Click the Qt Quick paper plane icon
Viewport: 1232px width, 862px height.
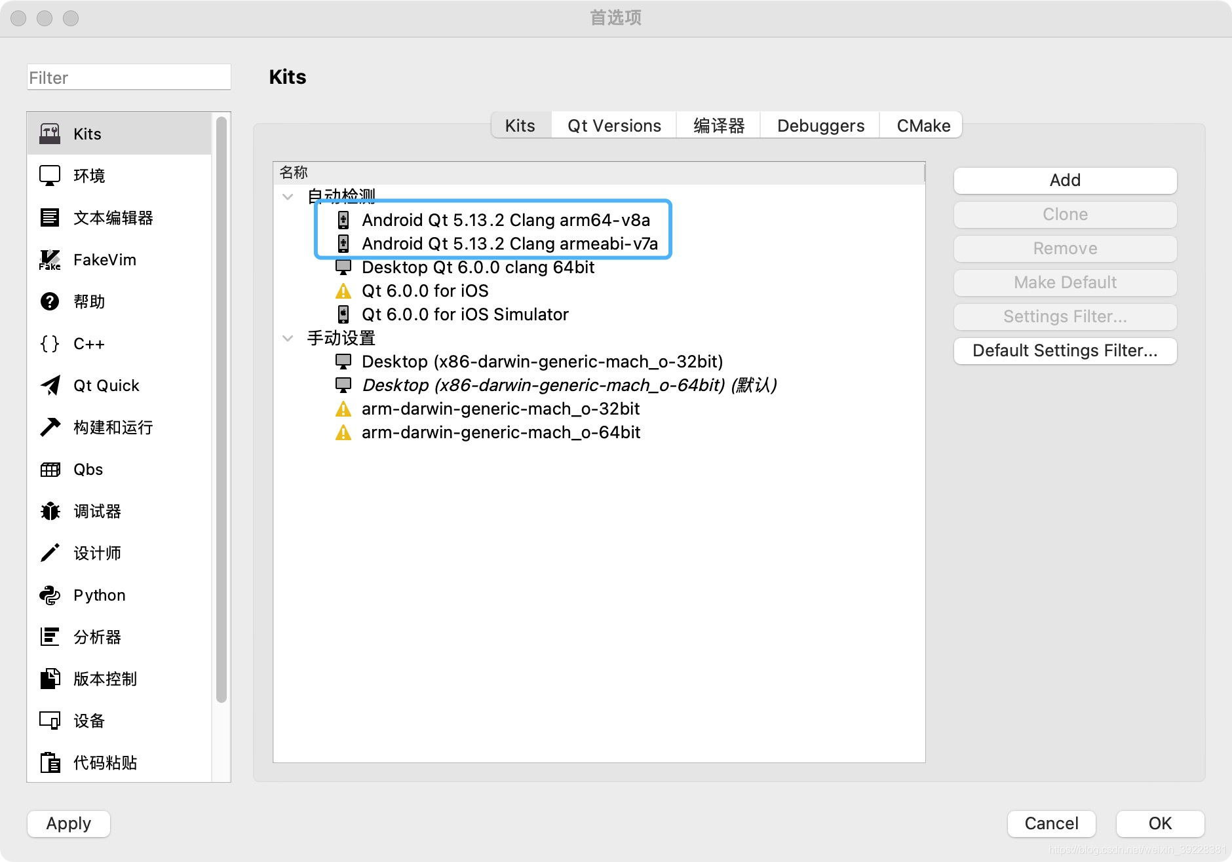(50, 385)
